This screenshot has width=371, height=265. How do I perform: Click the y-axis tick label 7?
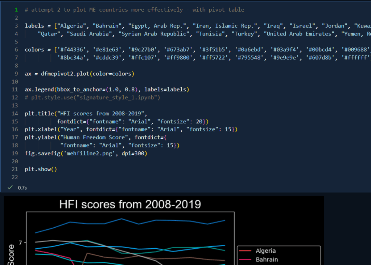(21, 242)
